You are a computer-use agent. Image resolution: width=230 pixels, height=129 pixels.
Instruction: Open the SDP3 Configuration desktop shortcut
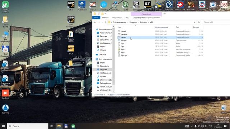pyautogui.click(x=71, y=21)
